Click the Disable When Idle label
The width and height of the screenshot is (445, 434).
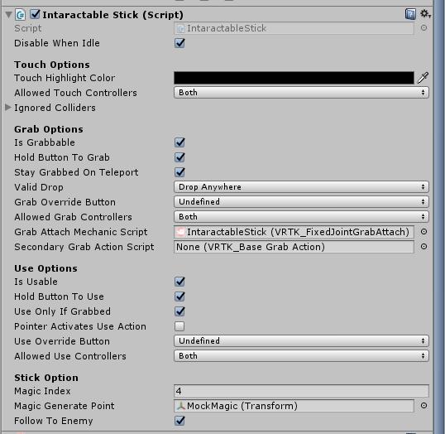point(57,43)
